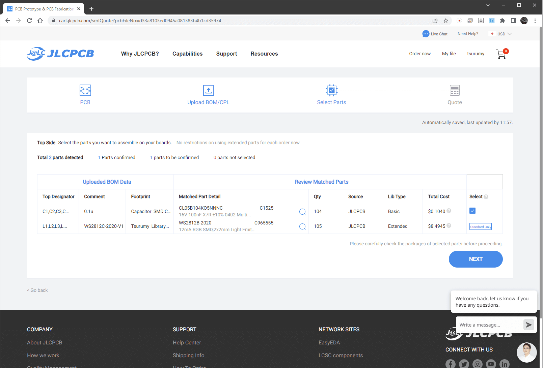Open JLCPCB Instagram page

click(x=478, y=364)
